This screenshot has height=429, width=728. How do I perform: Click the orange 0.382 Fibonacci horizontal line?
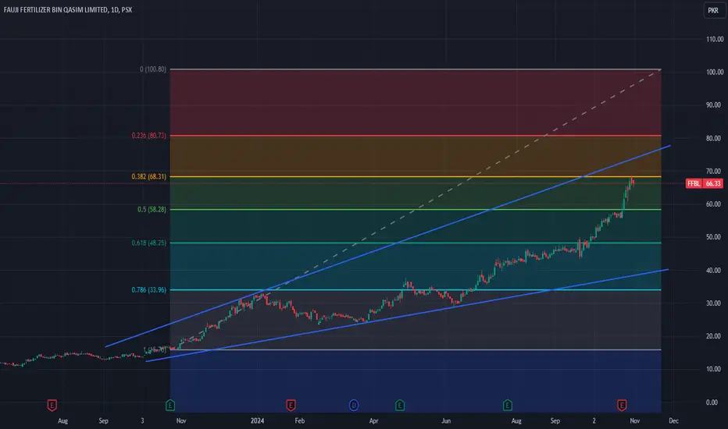coord(416,177)
